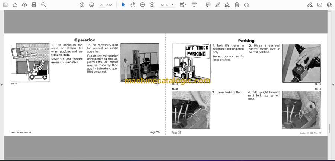This screenshot has height=161, width=335.
Task: Open the sign or draw tool
Action: pyautogui.click(x=227, y=5)
